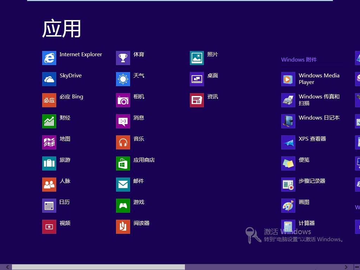Click the 步骤记录器 text label
Screen dimensions: 360x270
[x=312, y=181]
